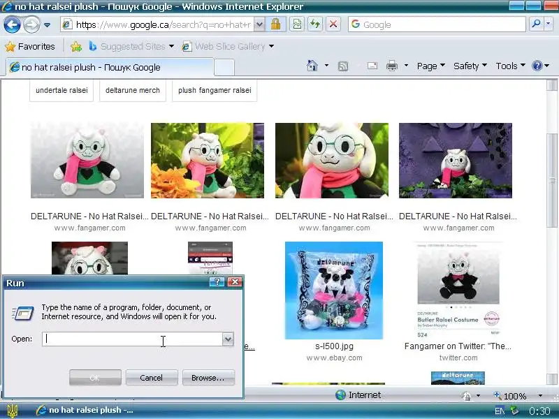
Task: Expand the Run Open combo box dropdown
Action: pos(228,339)
